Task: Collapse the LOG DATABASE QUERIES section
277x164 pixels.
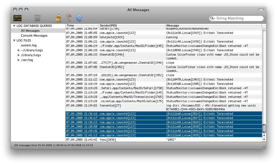Action: (14, 26)
